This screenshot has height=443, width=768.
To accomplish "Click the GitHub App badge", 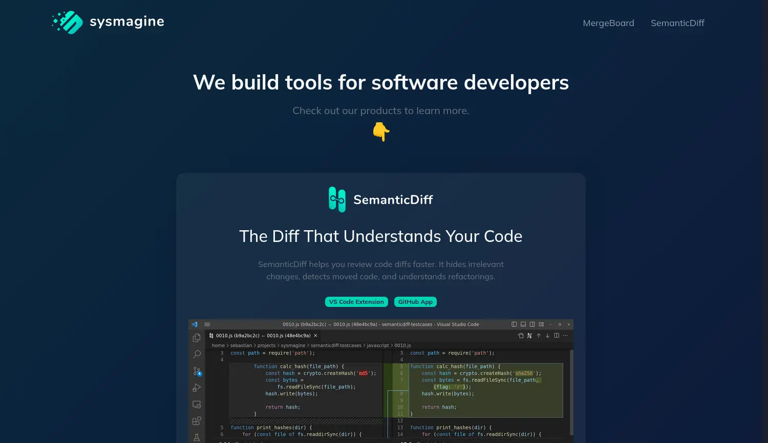I will [415, 302].
